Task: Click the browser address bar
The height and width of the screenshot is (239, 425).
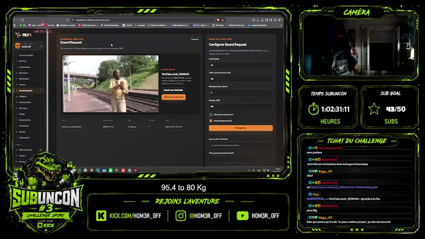Action: [x=143, y=20]
